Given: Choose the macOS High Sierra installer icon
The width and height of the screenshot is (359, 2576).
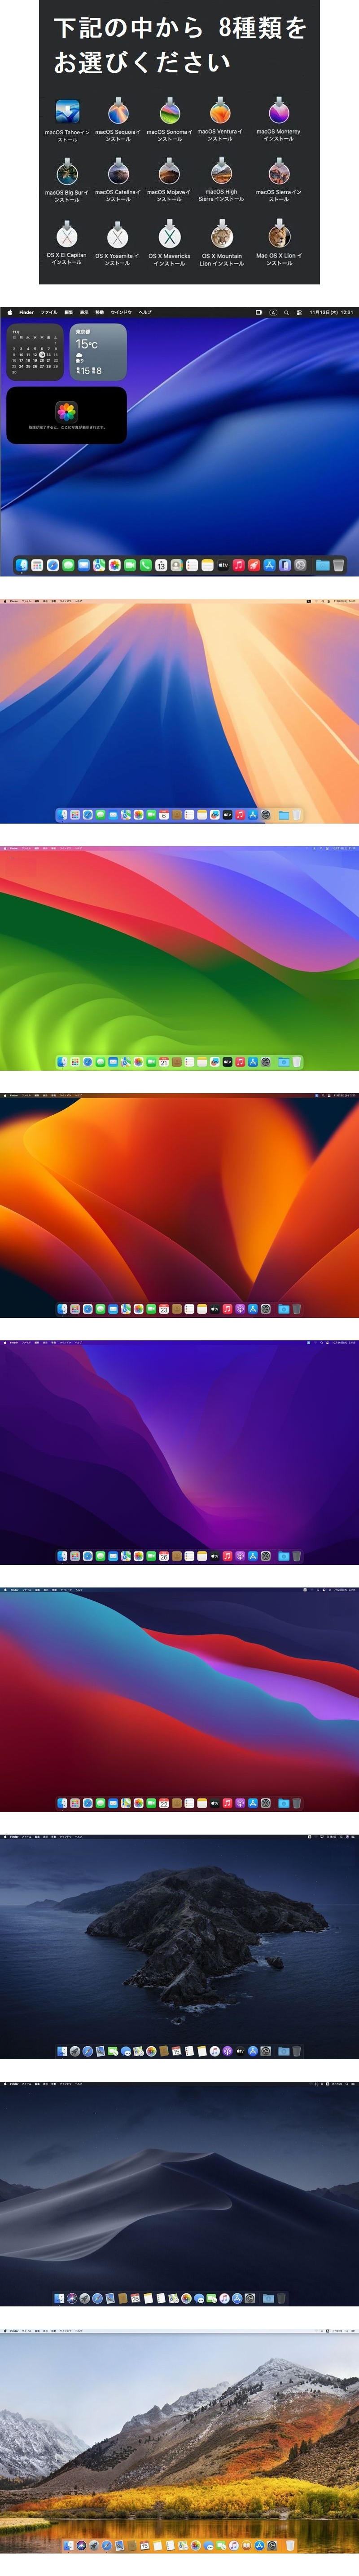Looking at the screenshot, I should (x=221, y=173).
